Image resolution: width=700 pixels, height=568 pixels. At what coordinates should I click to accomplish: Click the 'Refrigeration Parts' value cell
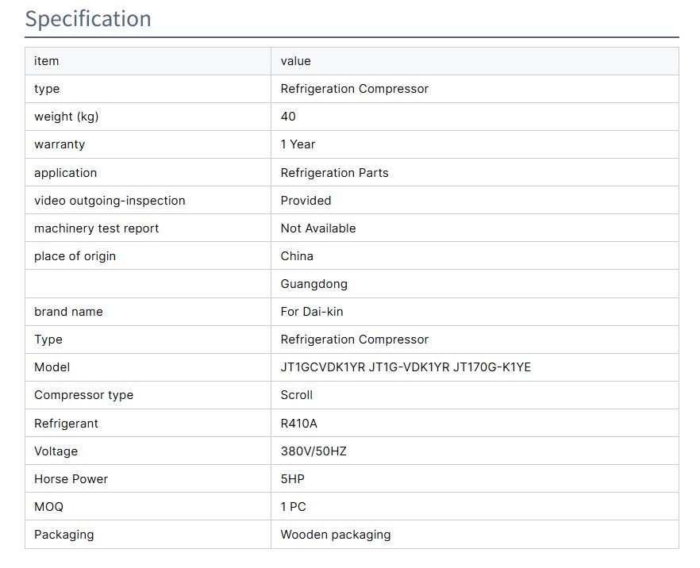(x=334, y=173)
